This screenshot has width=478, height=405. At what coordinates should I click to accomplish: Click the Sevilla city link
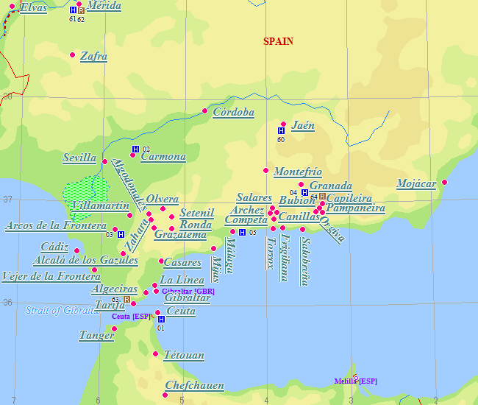79,158
